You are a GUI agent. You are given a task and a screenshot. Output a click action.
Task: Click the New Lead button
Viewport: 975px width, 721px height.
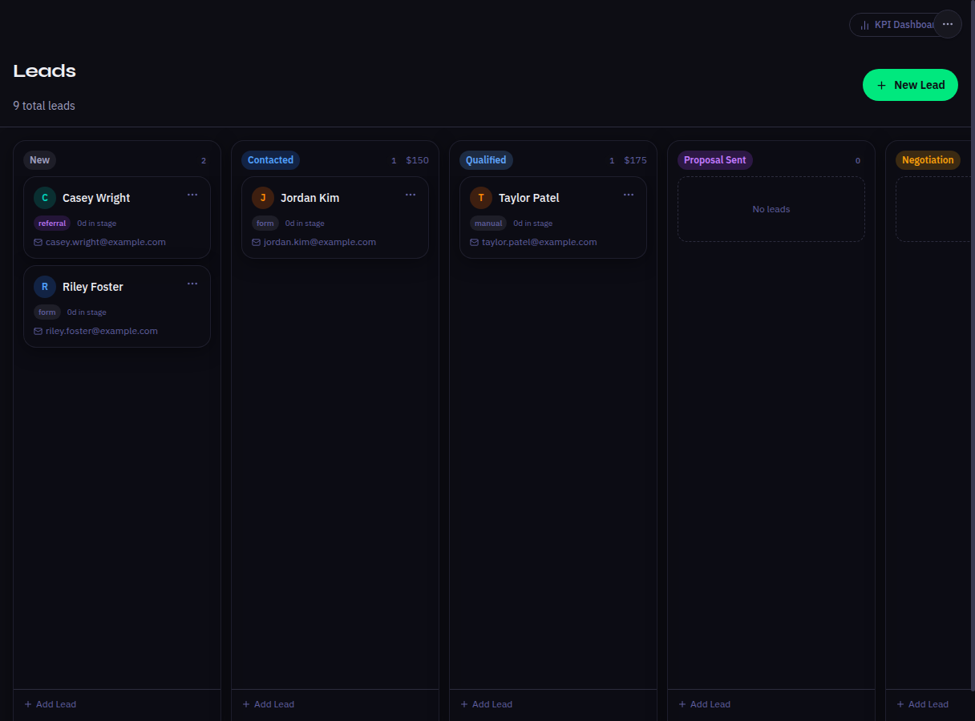click(x=910, y=85)
